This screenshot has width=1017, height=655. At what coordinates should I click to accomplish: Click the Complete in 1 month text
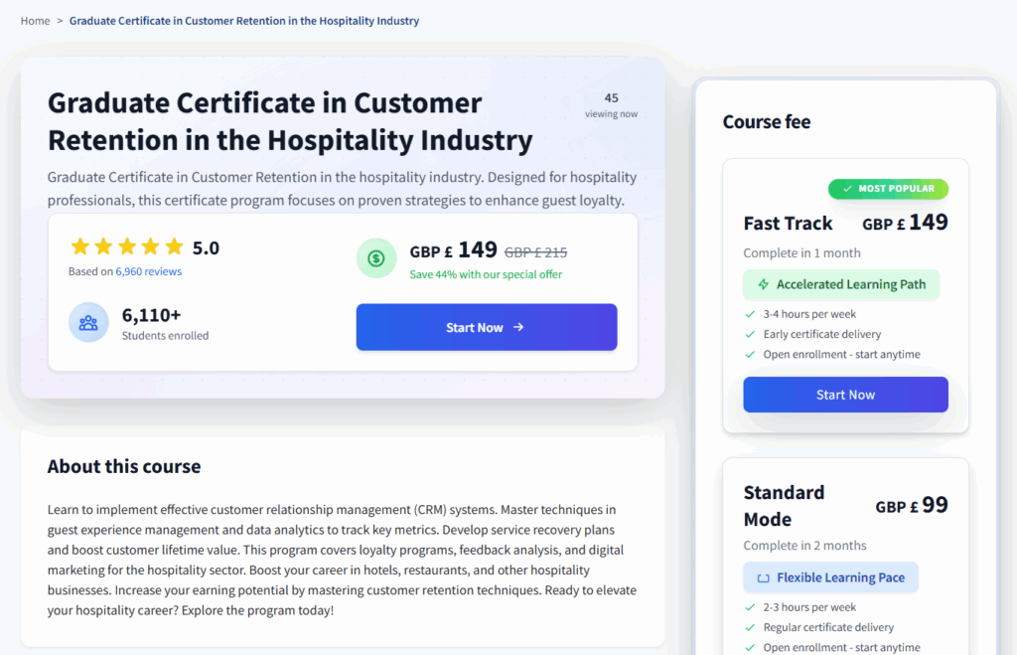click(x=801, y=253)
